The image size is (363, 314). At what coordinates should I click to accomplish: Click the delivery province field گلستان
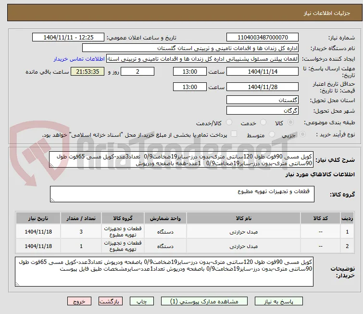[263, 100]
